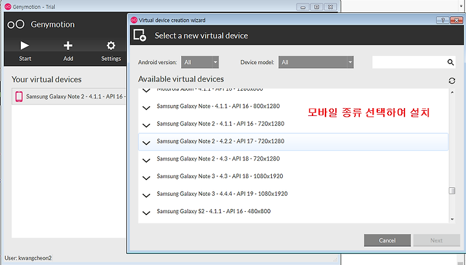Open Settings gear icon

point(111,45)
